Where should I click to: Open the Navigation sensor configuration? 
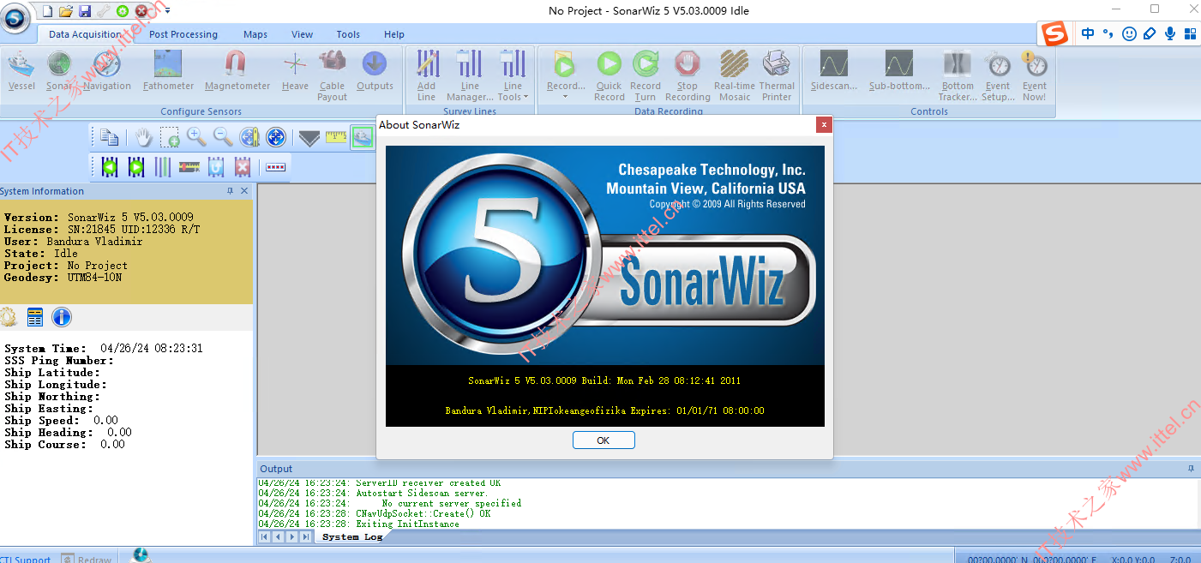(107, 71)
